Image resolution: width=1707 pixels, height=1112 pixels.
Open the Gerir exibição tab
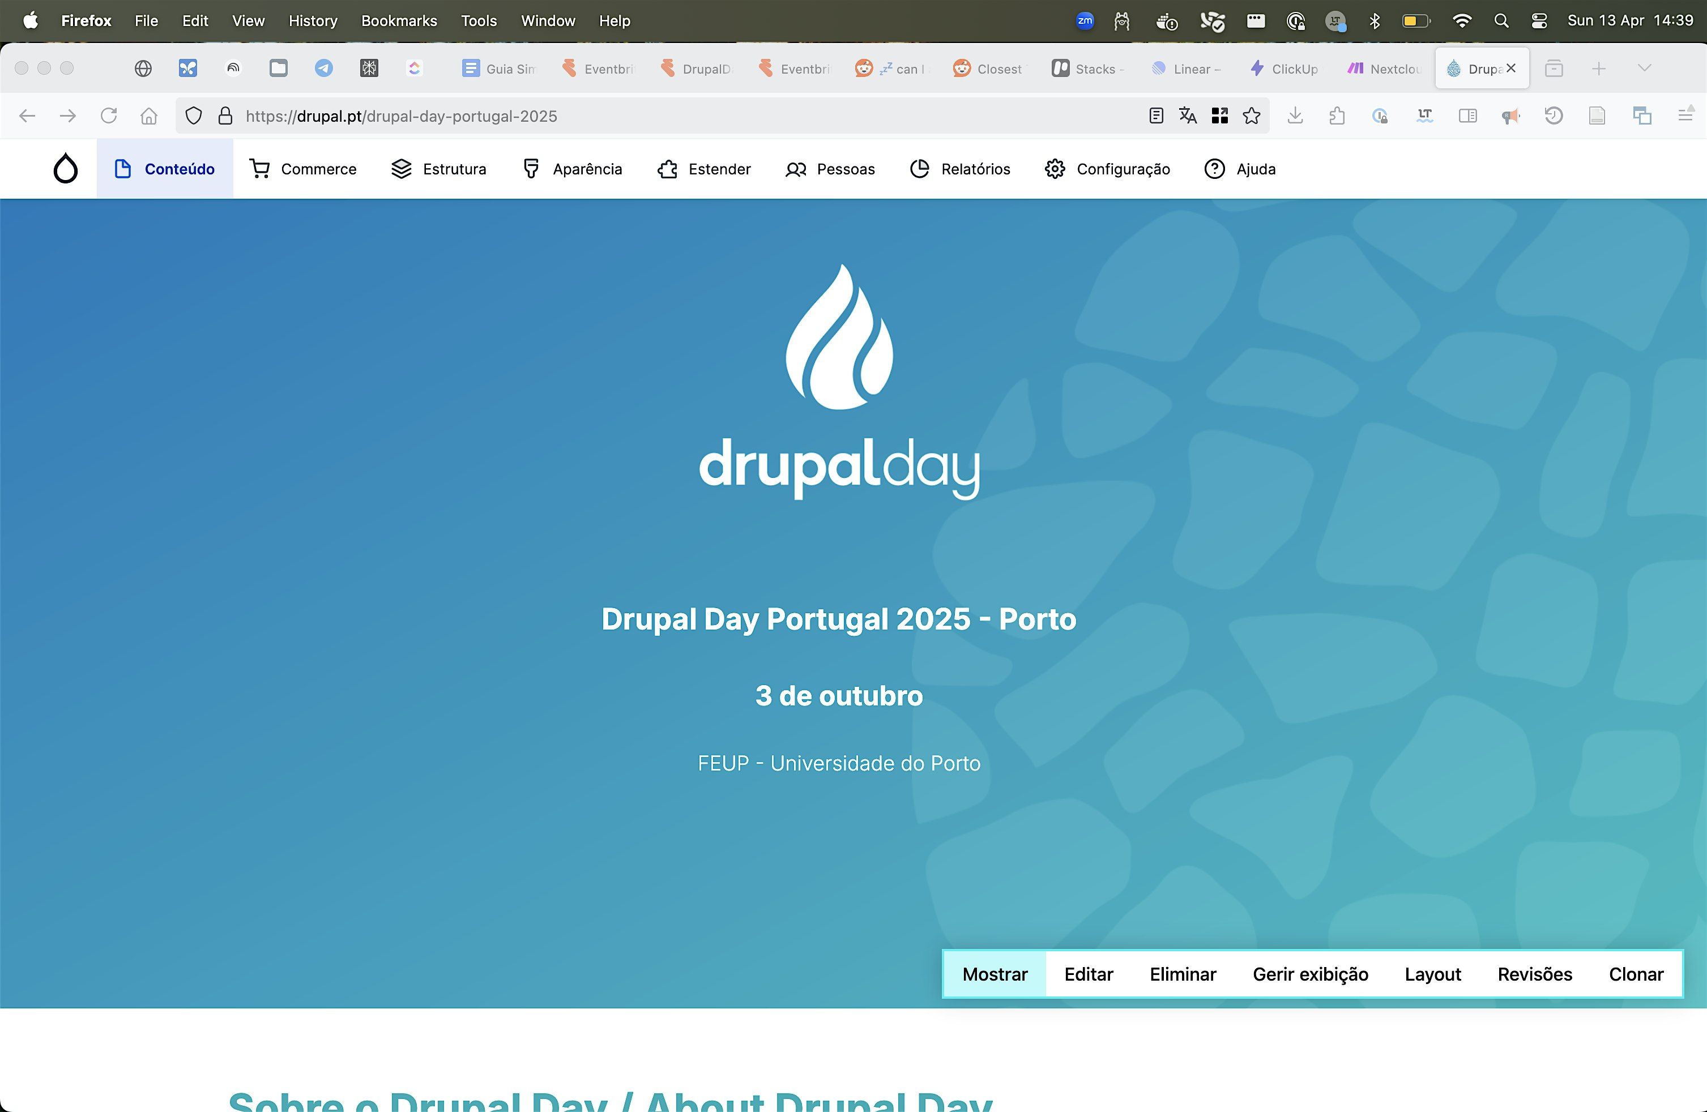click(1311, 974)
